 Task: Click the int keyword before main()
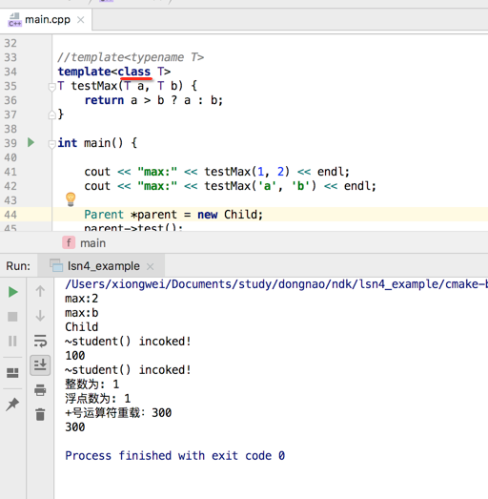coord(68,143)
